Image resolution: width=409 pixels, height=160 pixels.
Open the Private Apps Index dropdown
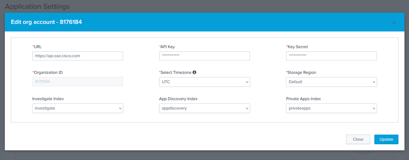332,108
